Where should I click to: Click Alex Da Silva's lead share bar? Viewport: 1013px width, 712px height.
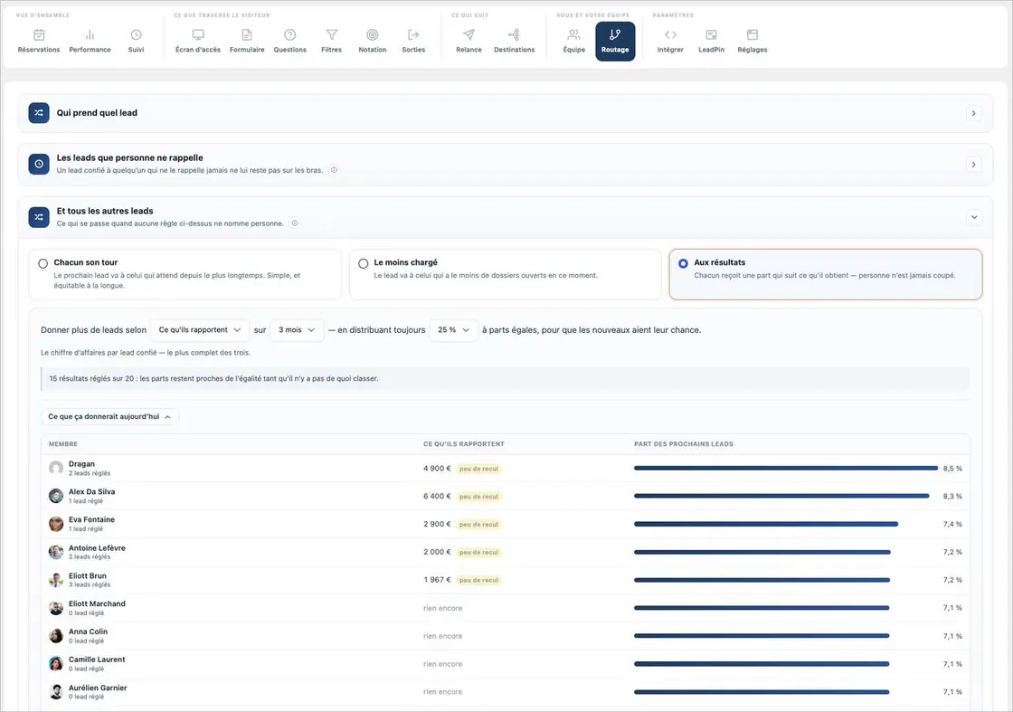pyautogui.click(x=781, y=496)
